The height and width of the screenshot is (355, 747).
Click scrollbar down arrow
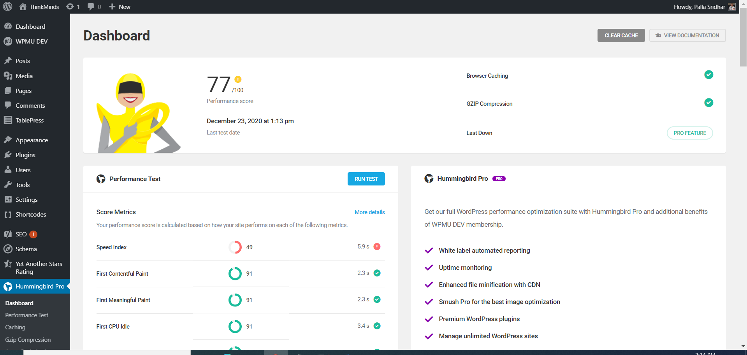743,346
